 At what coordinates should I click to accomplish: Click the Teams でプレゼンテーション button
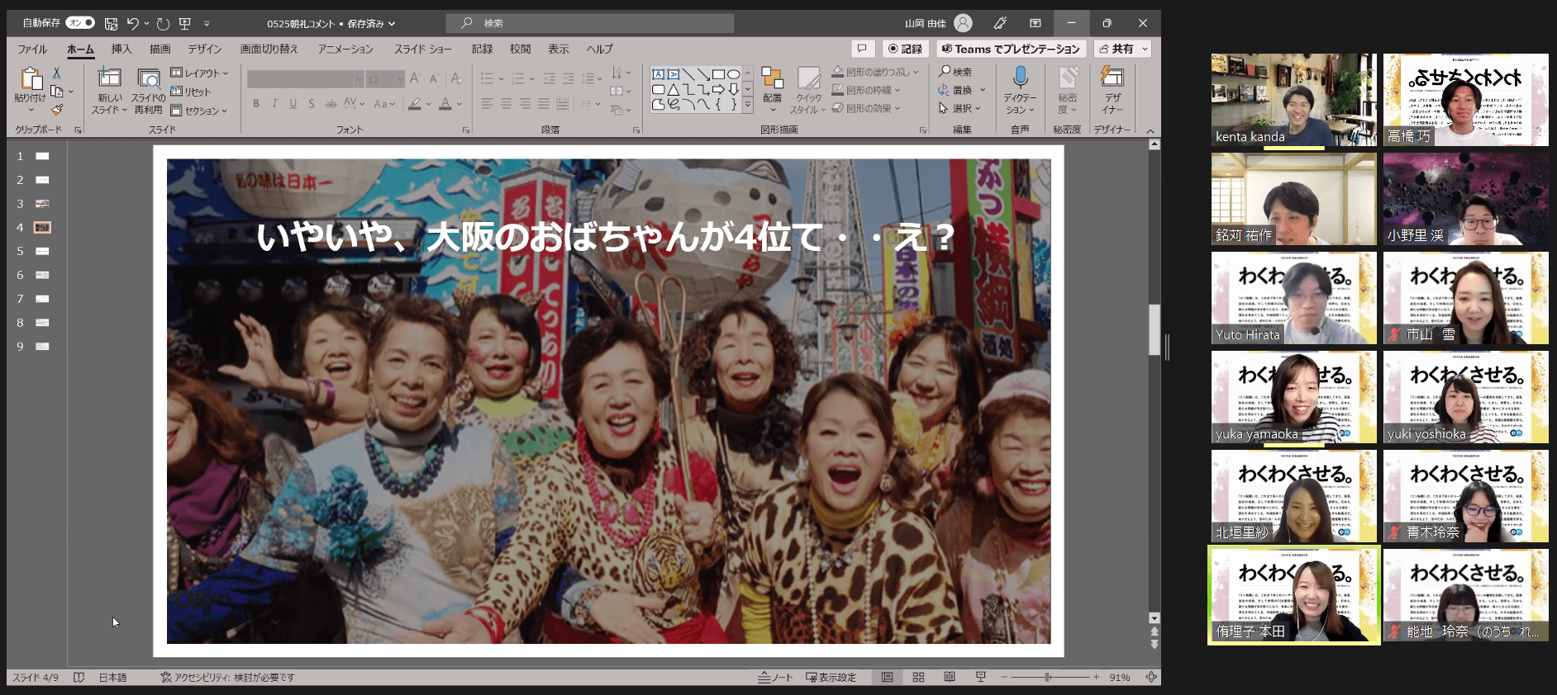[x=1011, y=50]
